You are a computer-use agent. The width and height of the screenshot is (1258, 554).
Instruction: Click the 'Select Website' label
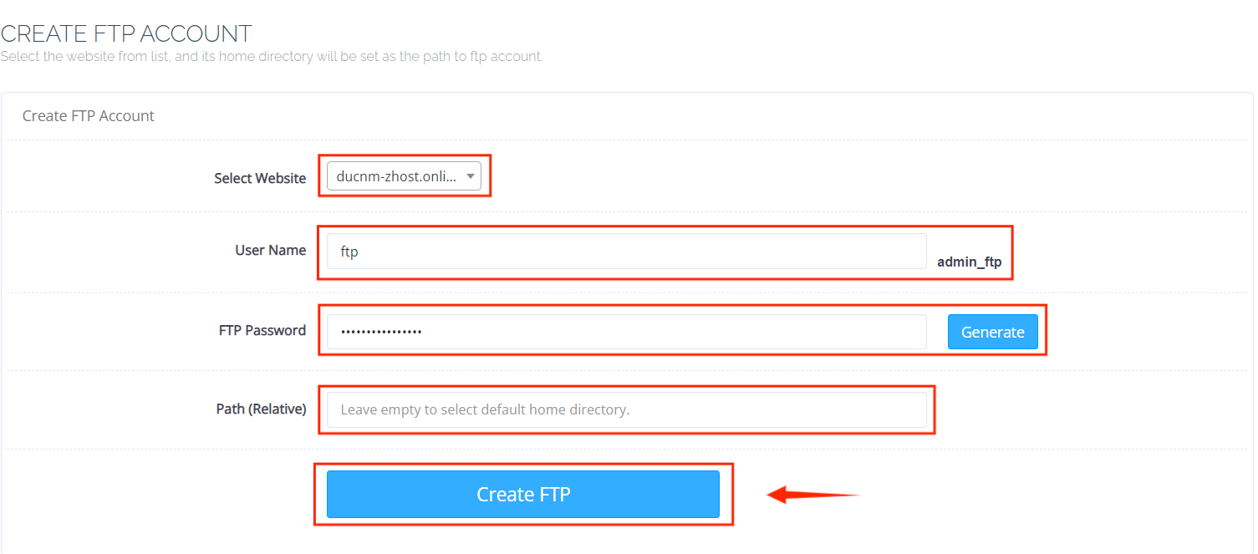[260, 178]
